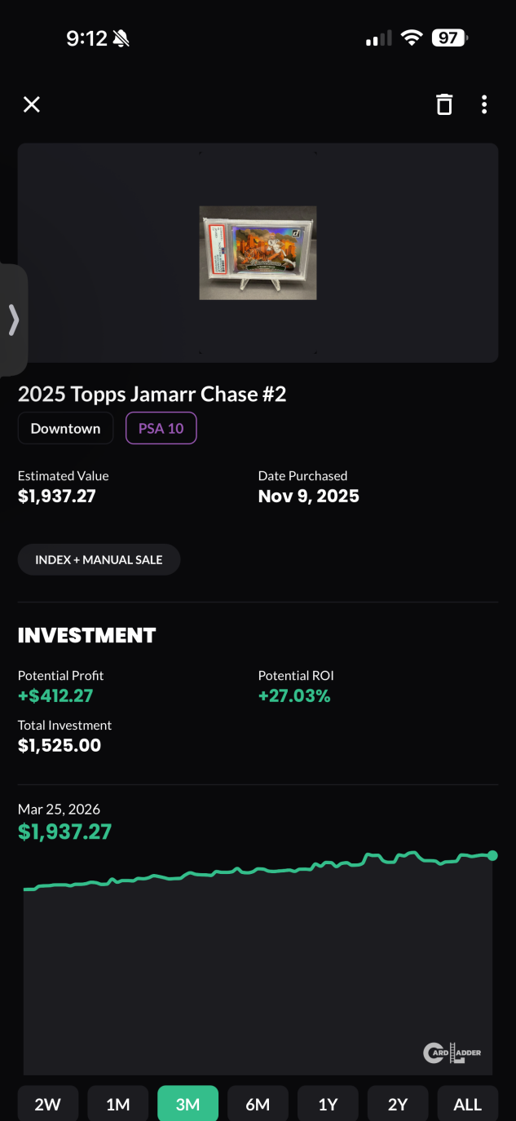Image resolution: width=516 pixels, height=1121 pixels.
Task: Show ALL time price history
Action: click(468, 1104)
